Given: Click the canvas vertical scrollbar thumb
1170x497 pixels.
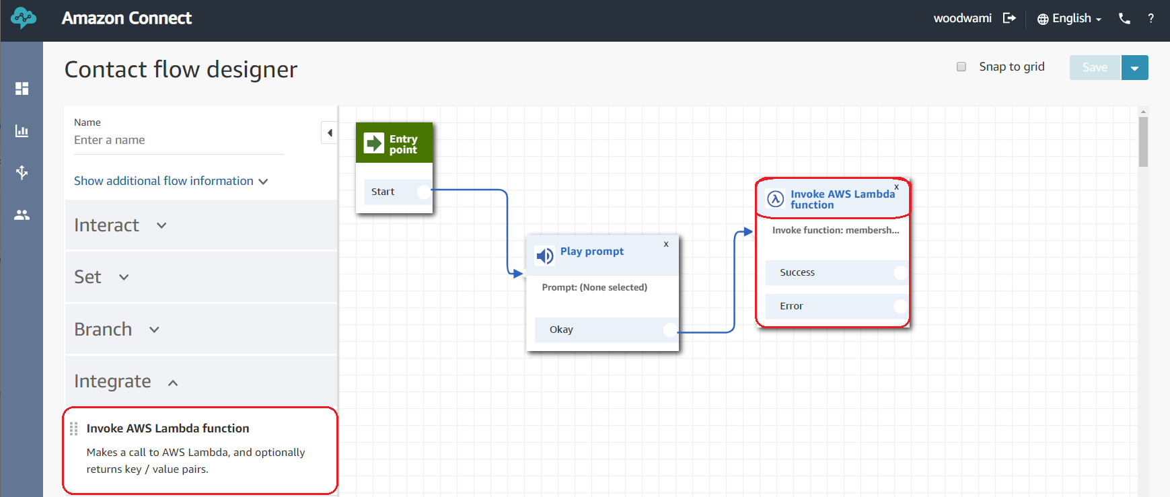Looking at the screenshot, I should 1144,142.
